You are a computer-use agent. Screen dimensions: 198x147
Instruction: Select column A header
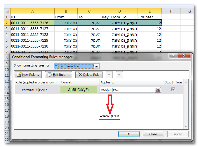pyautogui.click(x=32, y=11)
